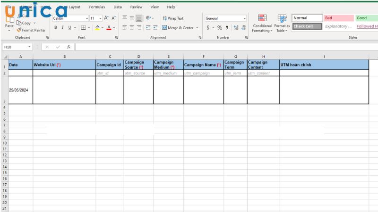Open the Review ribbon tab
Screen dimensions: 378x212
[136, 7]
